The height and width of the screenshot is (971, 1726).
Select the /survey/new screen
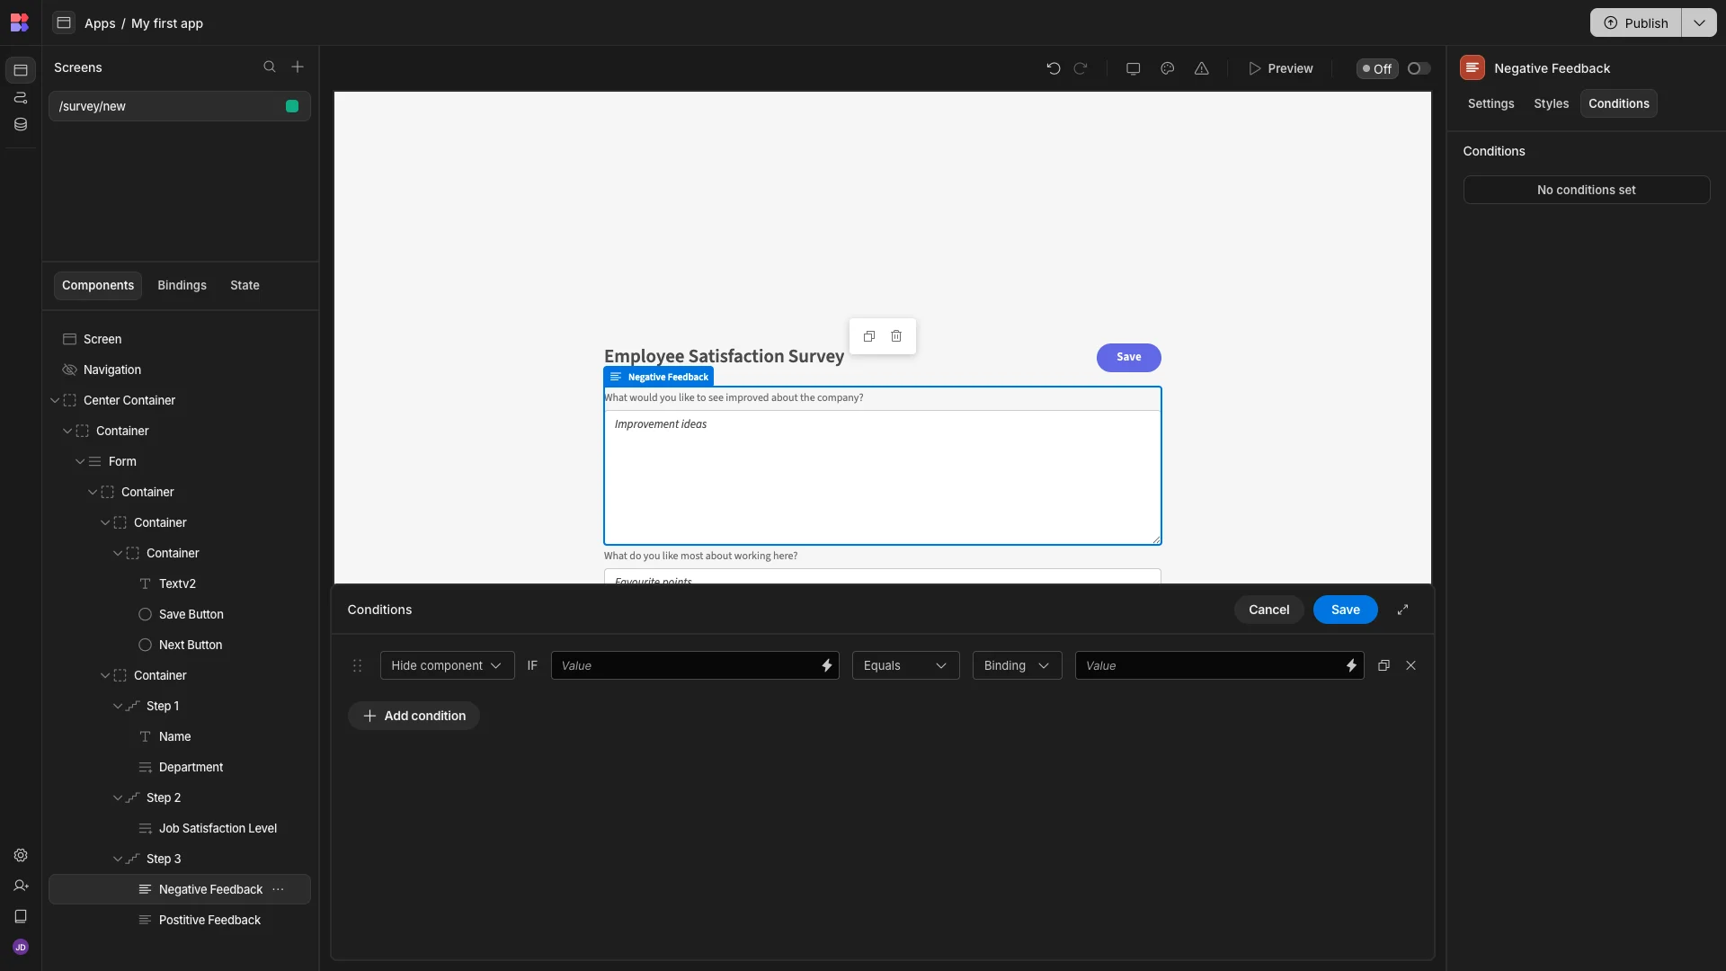point(180,106)
